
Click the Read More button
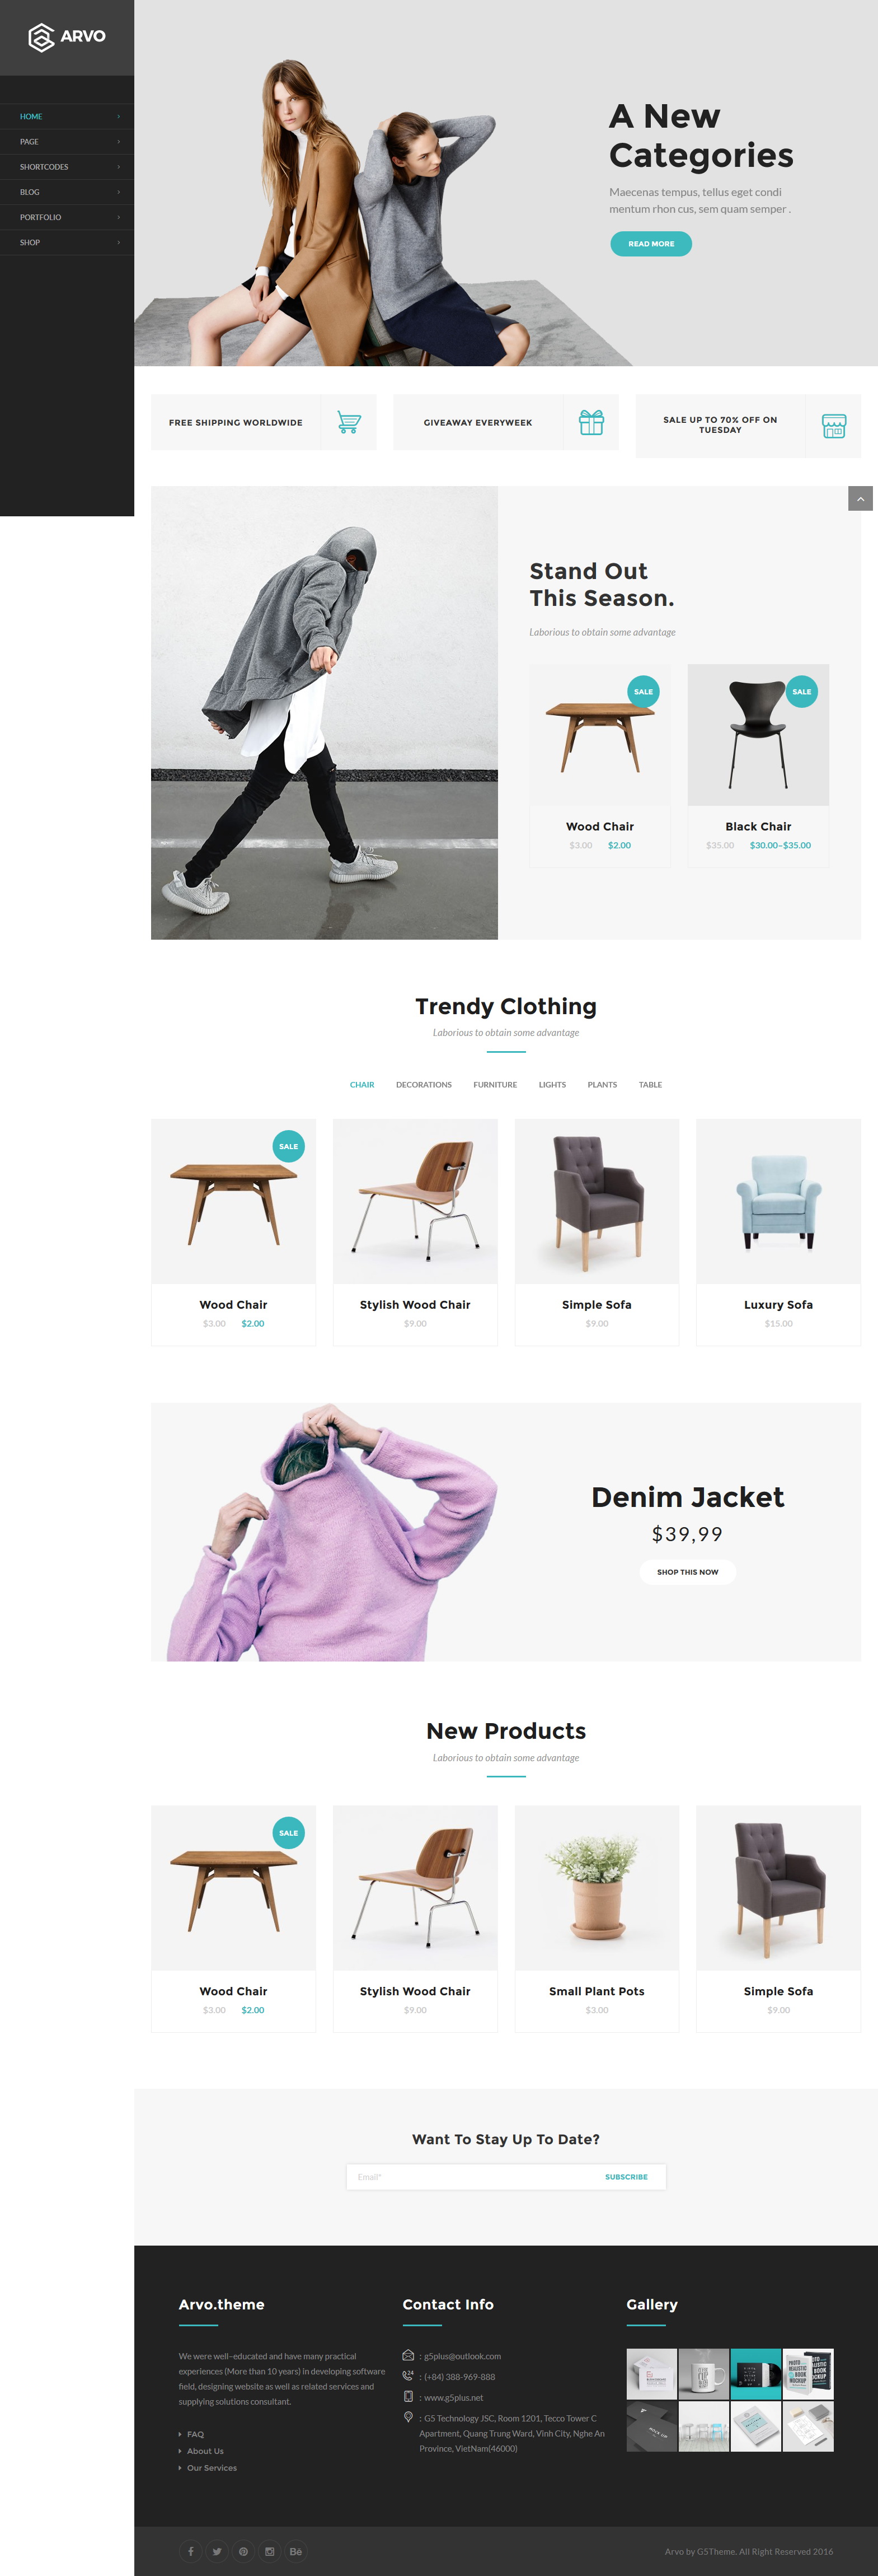pyautogui.click(x=651, y=244)
